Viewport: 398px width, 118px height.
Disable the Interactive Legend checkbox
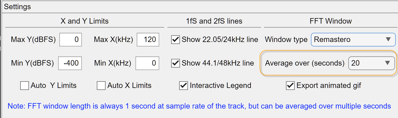coord(183,85)
